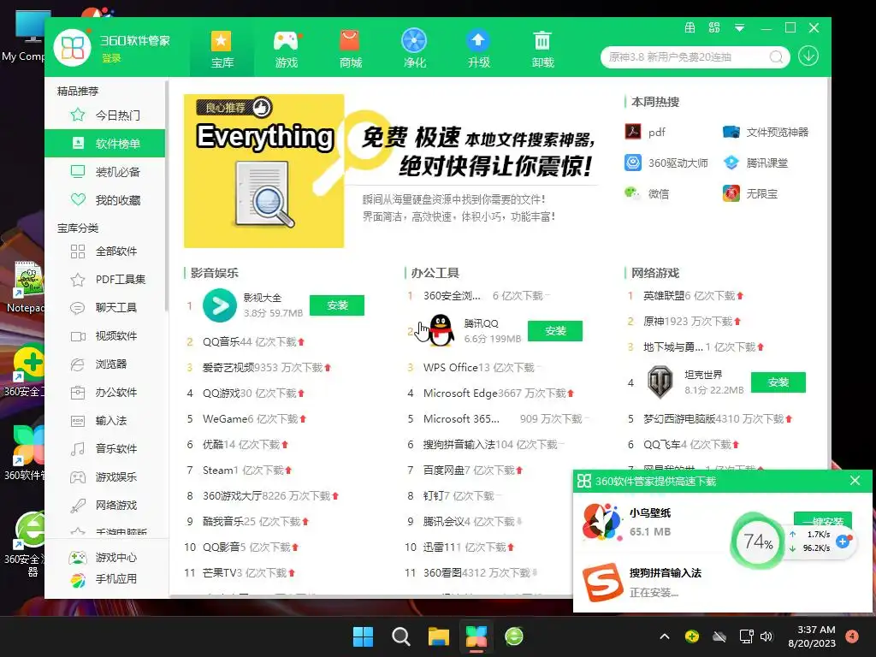876x657 pixels.
Task: Open the 宝库 tab
Action: point(222,49)
